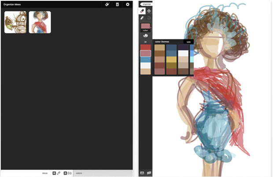Click the add new idea plus button

[x=54, y=173]
